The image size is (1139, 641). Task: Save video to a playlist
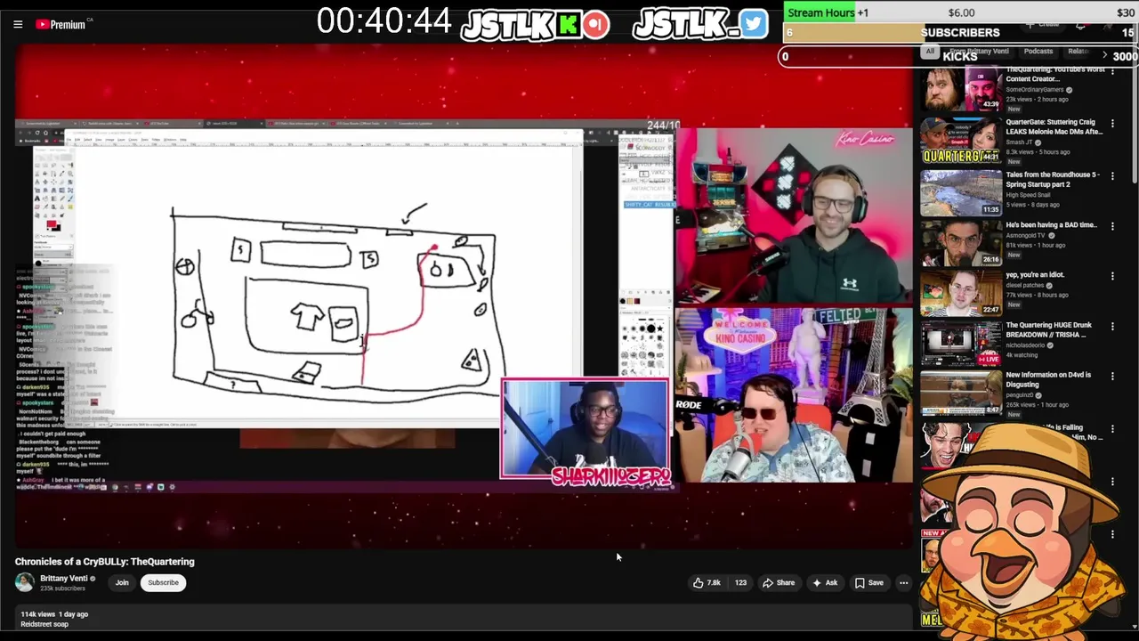pos(869,583)
